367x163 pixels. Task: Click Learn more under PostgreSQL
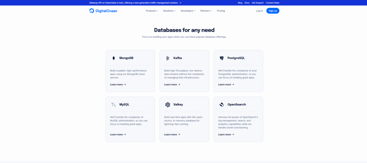point(226,85)
